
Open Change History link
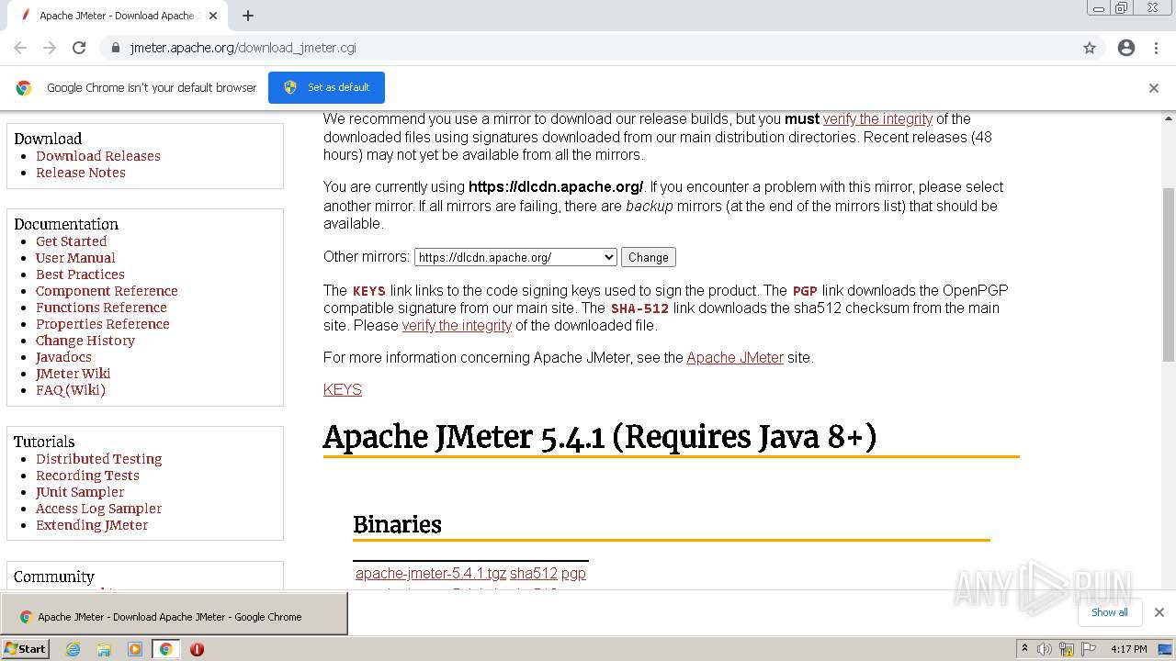tap(85, 341)
